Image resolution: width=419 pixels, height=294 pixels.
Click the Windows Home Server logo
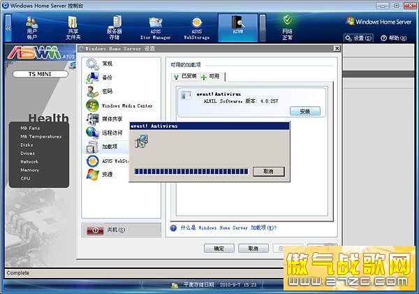point(378,22)
